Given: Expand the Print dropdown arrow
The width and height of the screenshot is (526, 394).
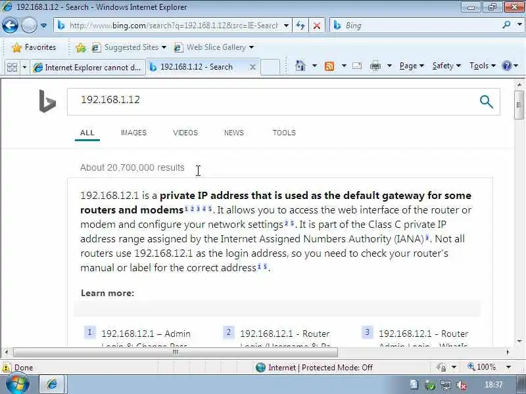Looking at the screenshot, I should 389,66.
